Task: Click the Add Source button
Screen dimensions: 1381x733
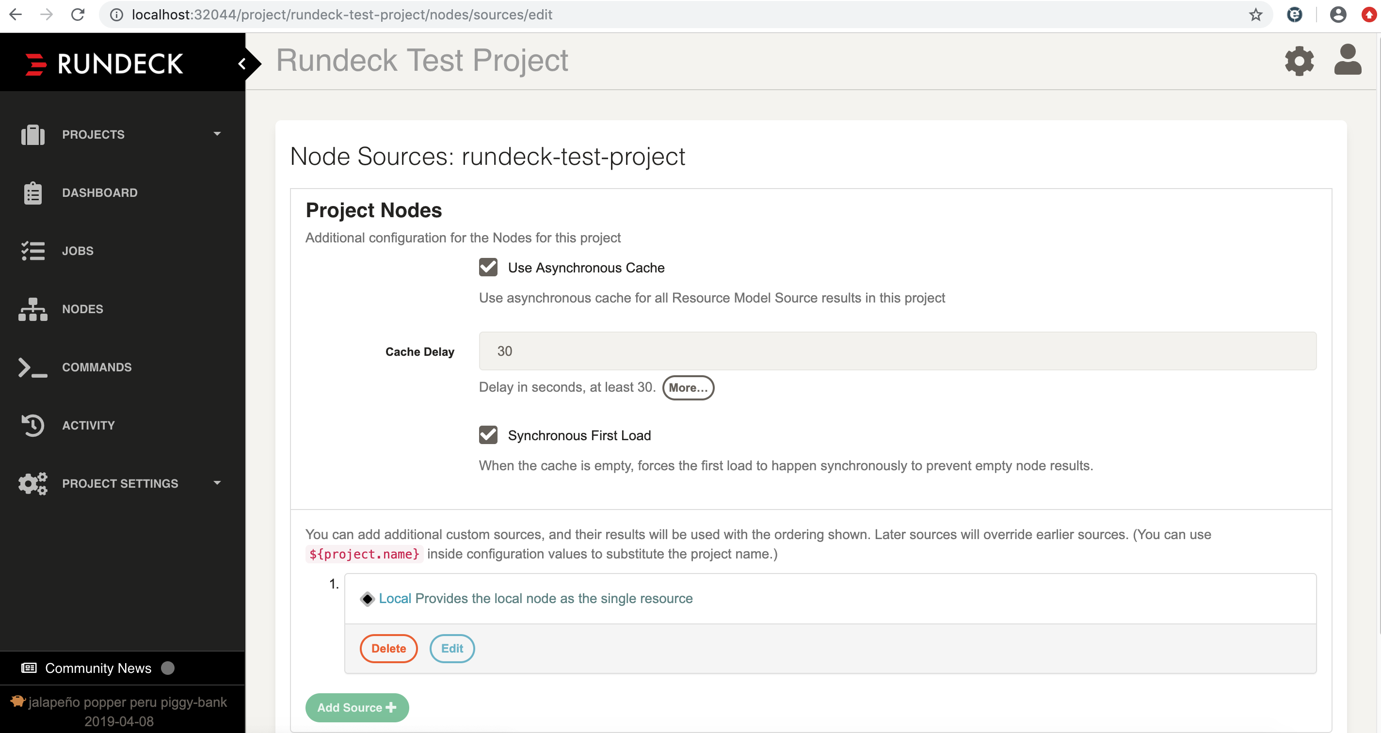Action: 356,707
